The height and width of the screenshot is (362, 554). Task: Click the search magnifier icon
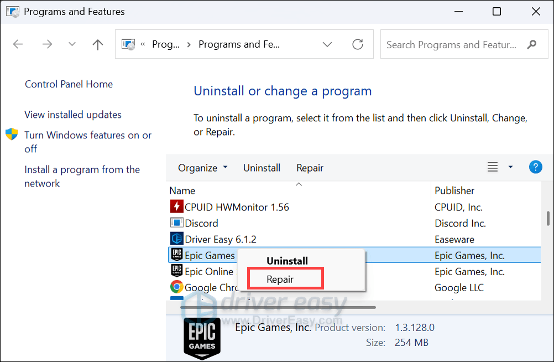click(x=532, y=45)
